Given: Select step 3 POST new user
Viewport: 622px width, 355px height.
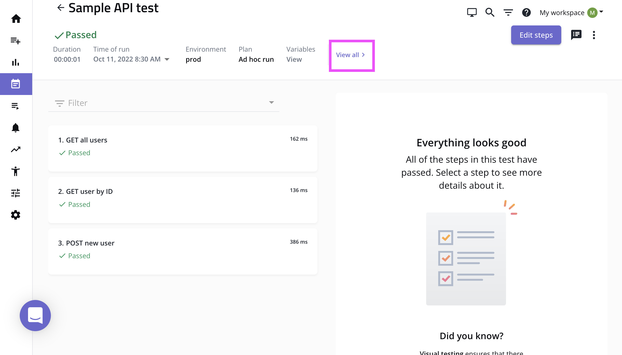Looking at the screenshot, I should [x=183, y=251].
